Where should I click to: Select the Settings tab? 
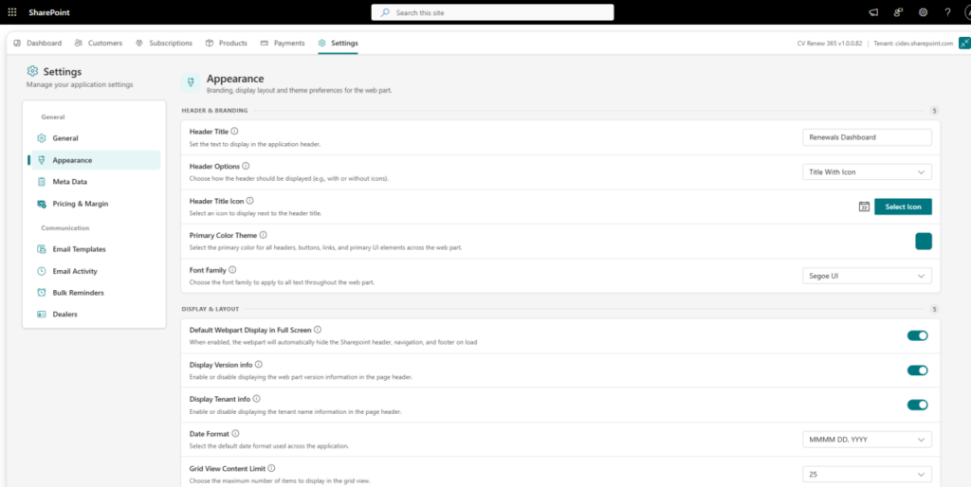338,43
